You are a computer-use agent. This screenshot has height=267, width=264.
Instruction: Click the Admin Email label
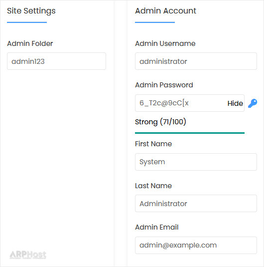[x=157, y=227]
